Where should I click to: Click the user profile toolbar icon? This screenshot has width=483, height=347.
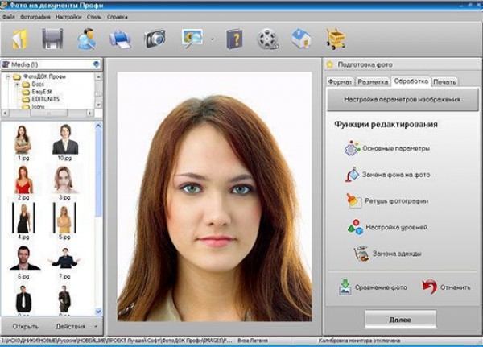pyautogui.click(x=86, y=39)
